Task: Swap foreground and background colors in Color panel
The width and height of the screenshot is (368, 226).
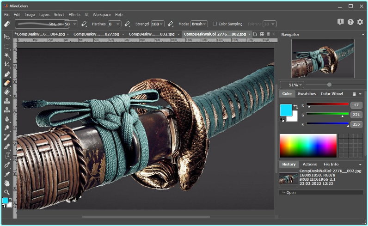Action: pyautogui.click(x=295, y=107)
